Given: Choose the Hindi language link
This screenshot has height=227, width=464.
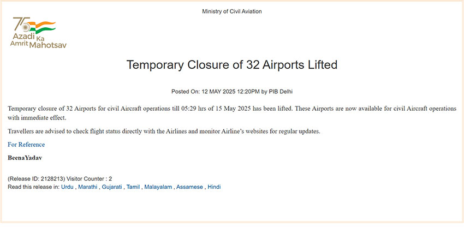Looking at the screenshot, I should tap(214, 187).
